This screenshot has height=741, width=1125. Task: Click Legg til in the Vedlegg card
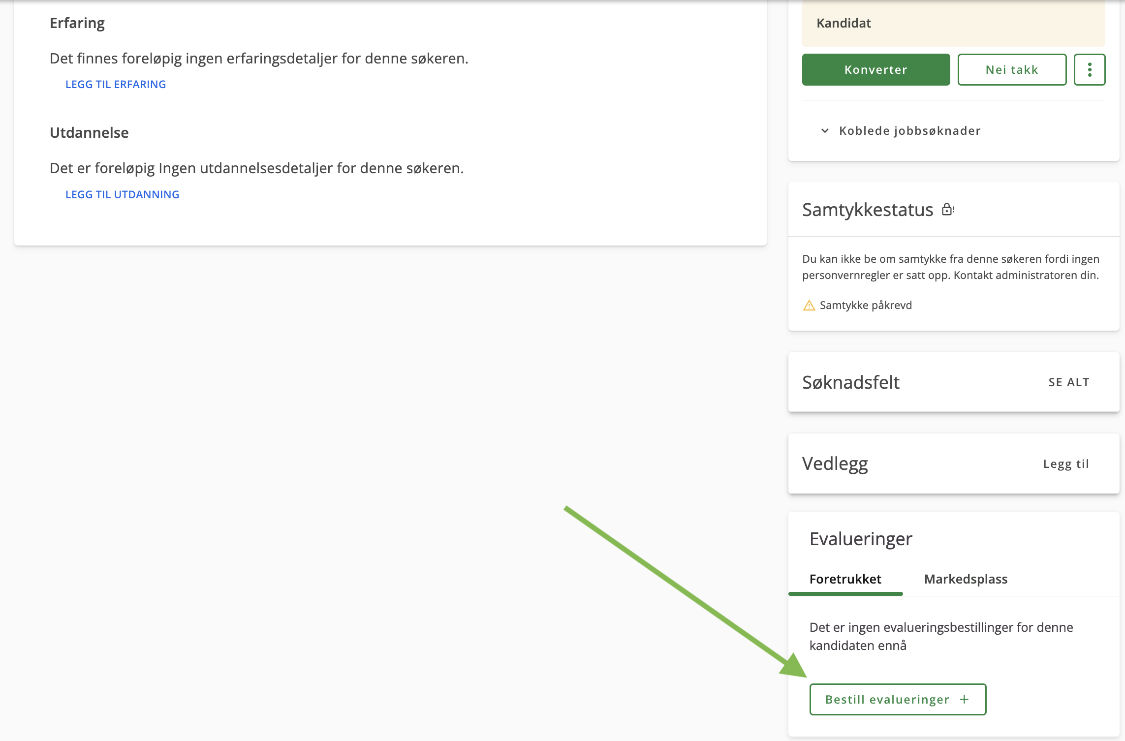(1066, 464)
